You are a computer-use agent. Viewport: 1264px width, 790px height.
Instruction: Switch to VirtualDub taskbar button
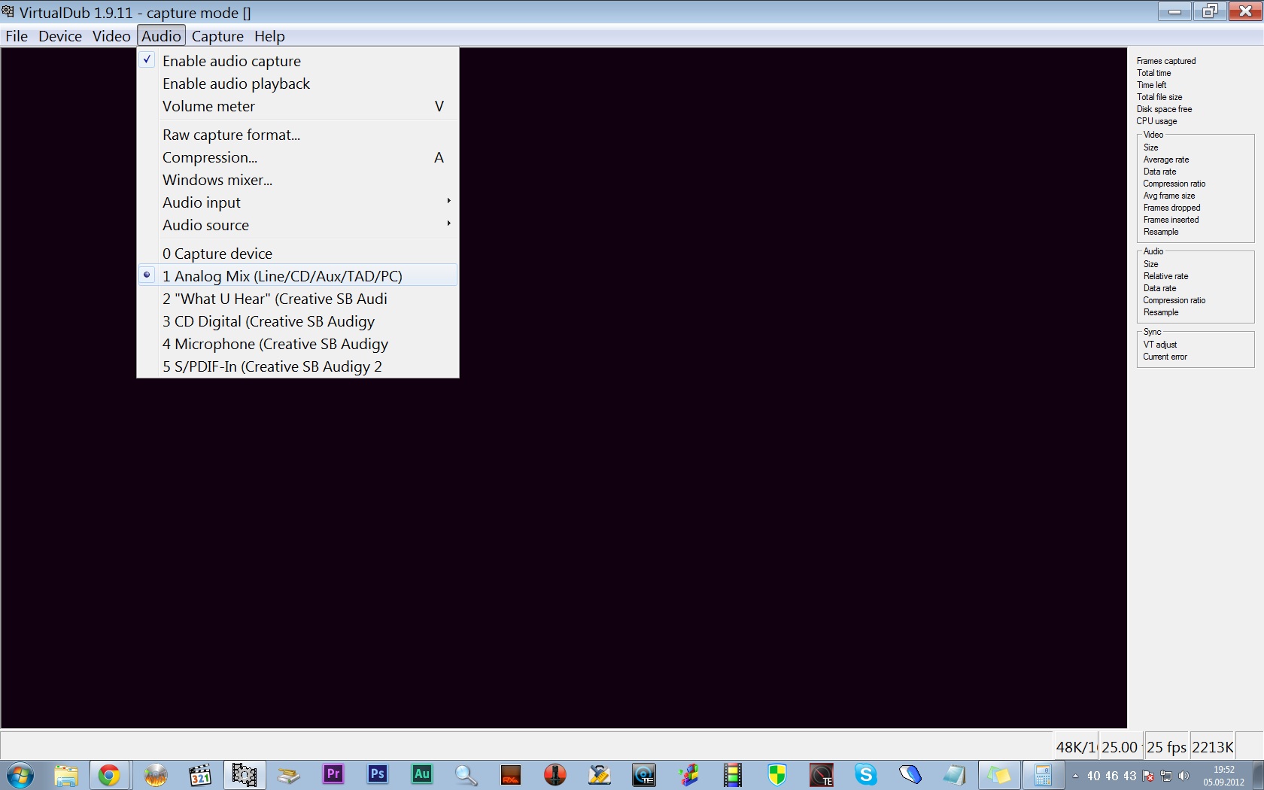point(245,775)
